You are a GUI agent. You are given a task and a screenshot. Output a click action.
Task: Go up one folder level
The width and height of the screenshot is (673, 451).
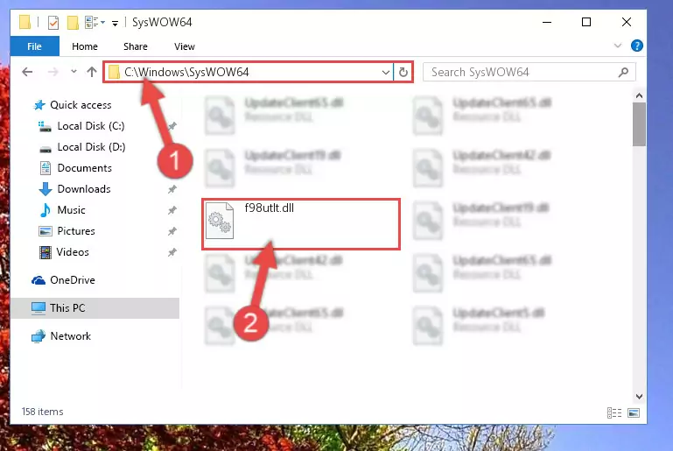[91, 72]
